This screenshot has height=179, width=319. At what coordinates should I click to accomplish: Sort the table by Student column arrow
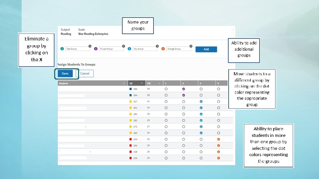pos(124,84)
